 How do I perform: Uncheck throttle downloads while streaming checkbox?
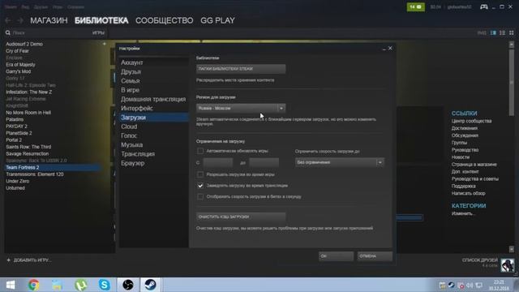click(x=200, y=186)
